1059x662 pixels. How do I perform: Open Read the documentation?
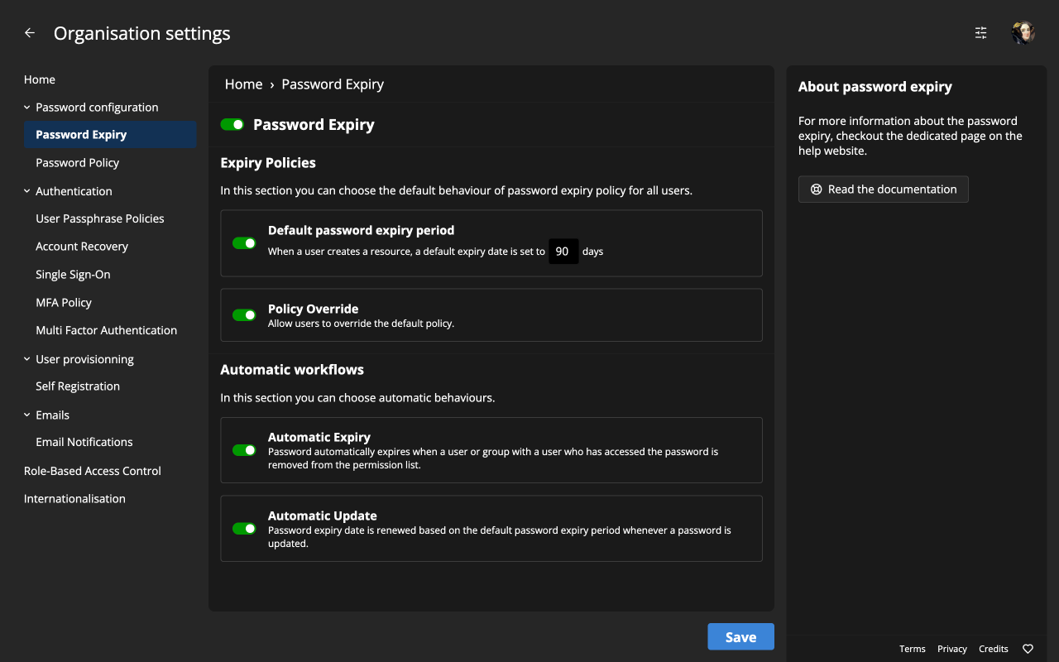(x=883, y=189)
